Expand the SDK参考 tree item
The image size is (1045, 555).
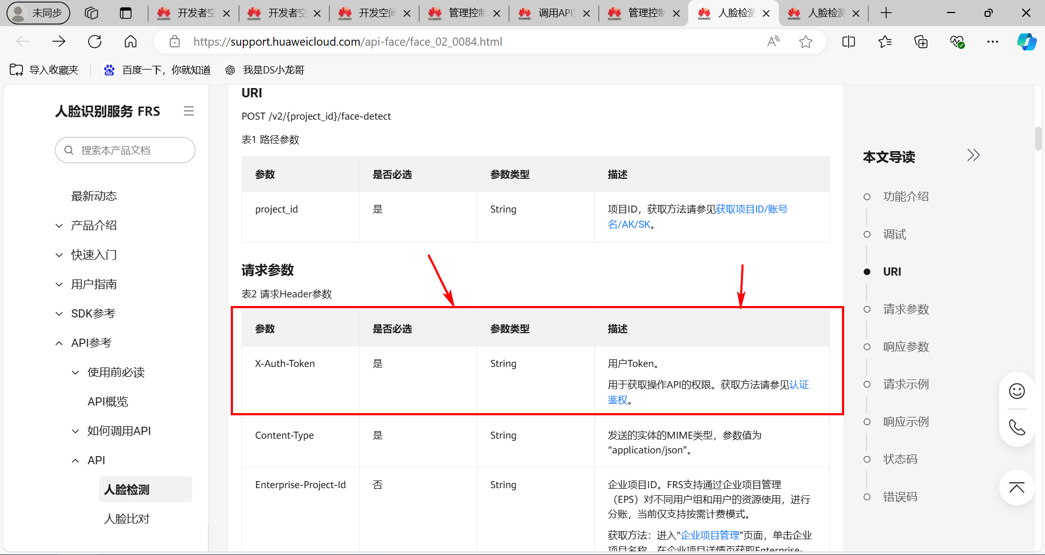(x=59, y=314)
